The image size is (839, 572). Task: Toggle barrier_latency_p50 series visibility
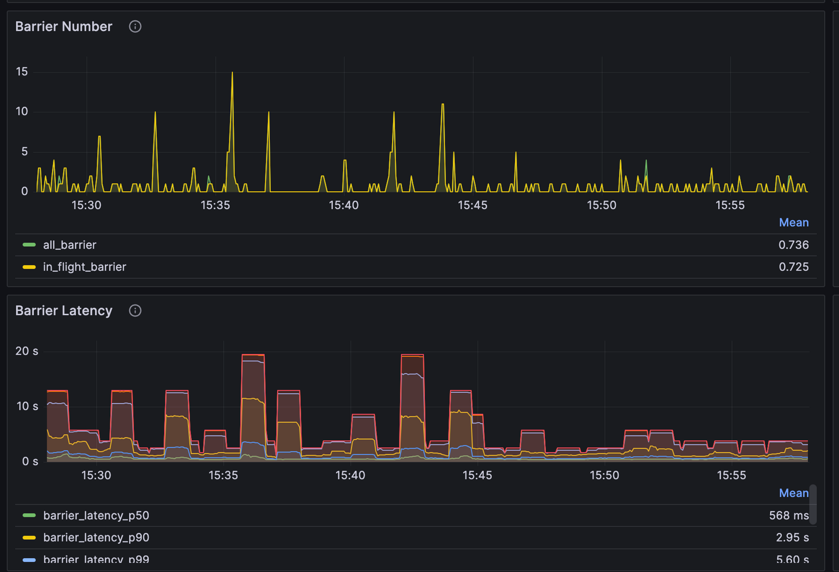(96, 515)
